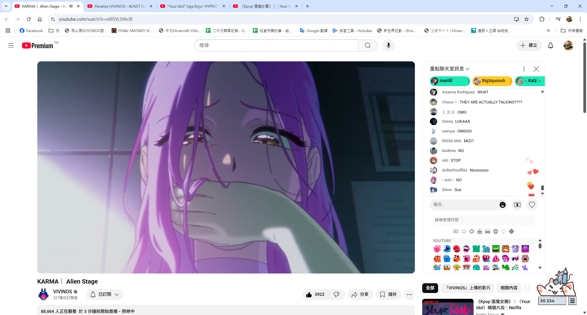Viewport: 587px width, 315px height.
Task: Open the VIVINOS channel name link
Action: point(62,292)
